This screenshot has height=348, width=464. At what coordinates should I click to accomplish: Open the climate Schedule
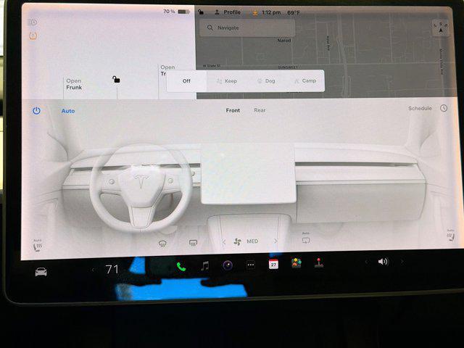coord(420,108)
